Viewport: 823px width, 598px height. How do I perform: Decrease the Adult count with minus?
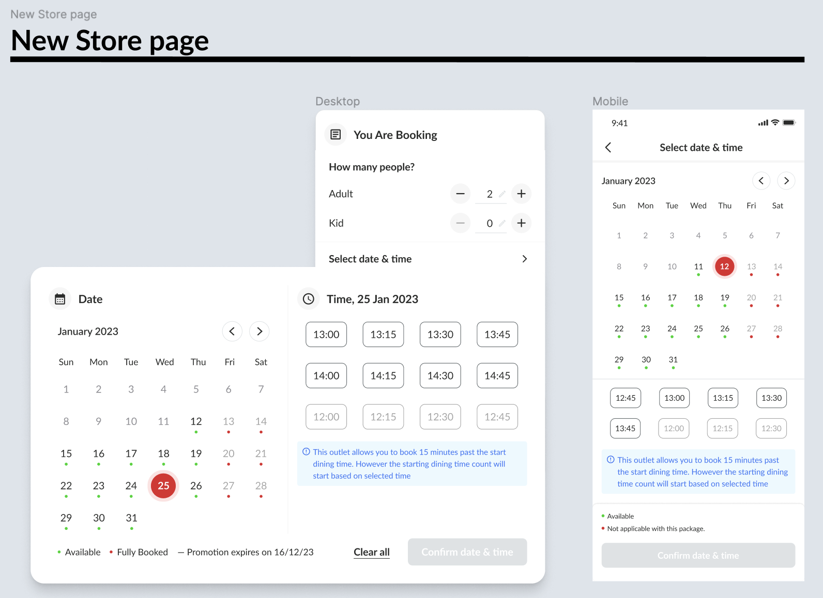[x=460, y=194]
